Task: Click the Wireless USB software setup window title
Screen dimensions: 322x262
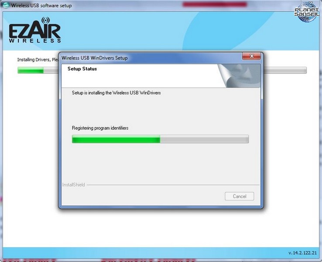Action: pyautogui.click(x=41, y=5)
